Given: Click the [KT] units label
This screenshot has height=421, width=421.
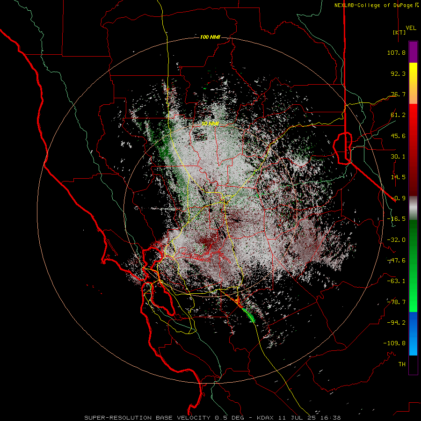Looking at the screenshot, I should click(x=399, y=32).
